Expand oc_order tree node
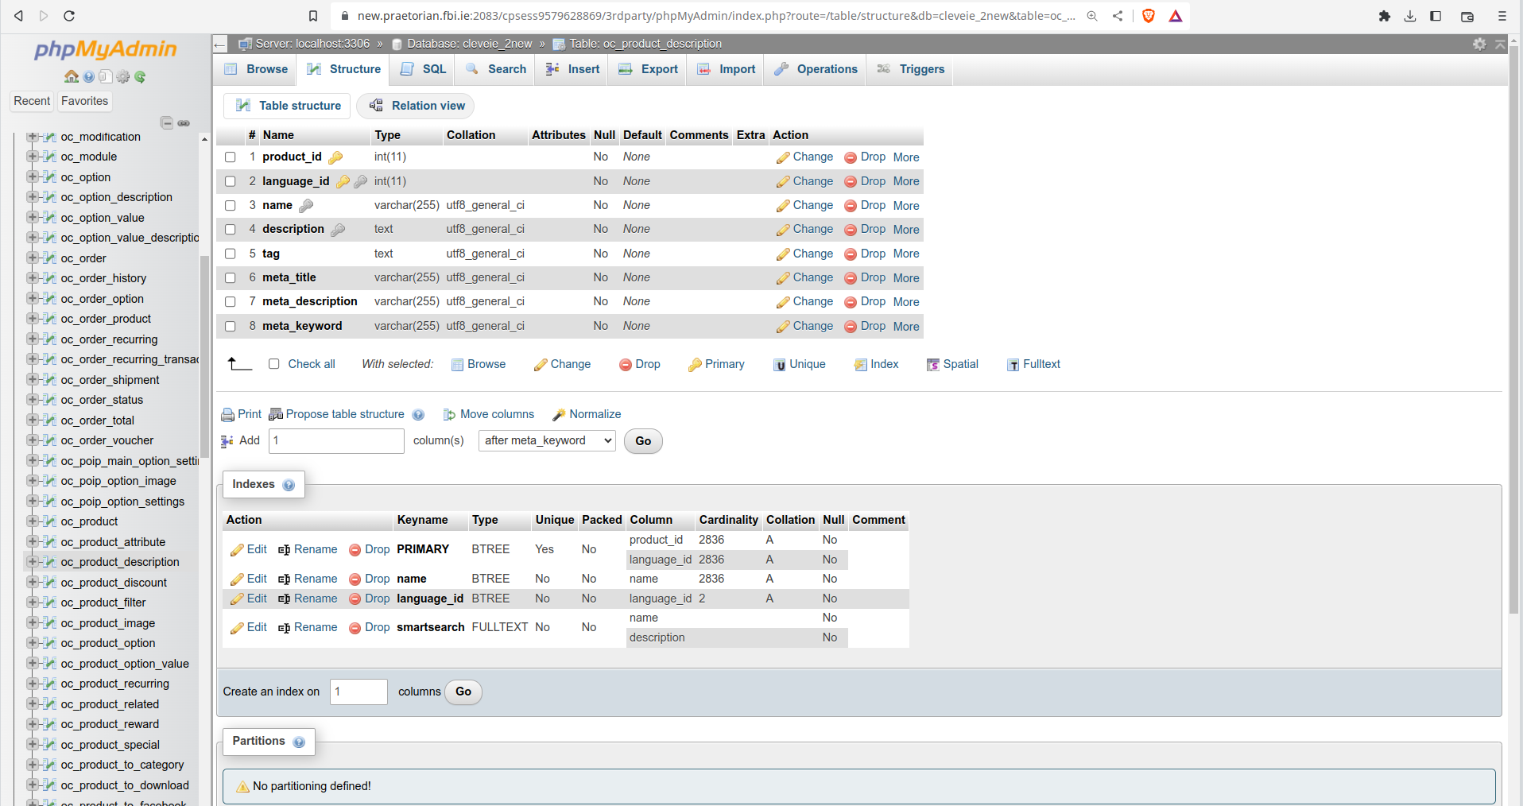The width and height of the screenshot is (1523, 806). coord(31,258)
